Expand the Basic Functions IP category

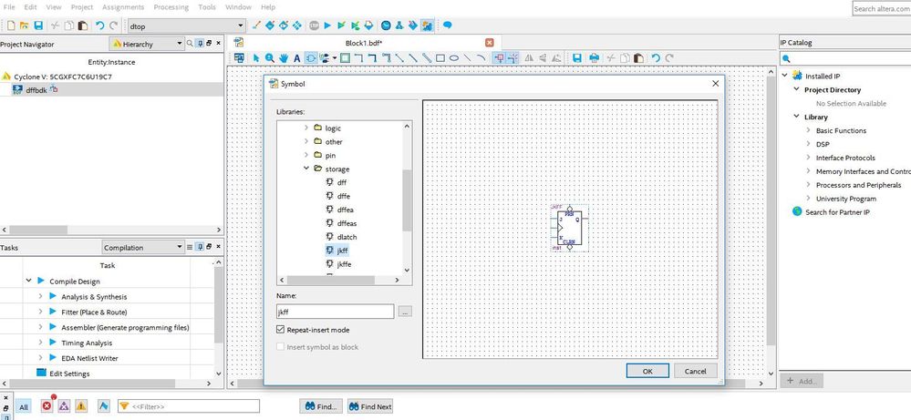tap(808, 130)
